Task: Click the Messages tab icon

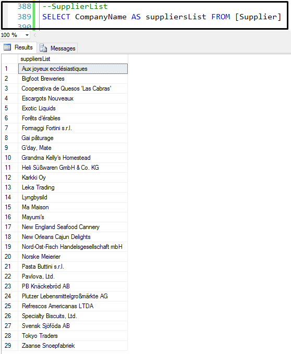Action: (x=43, y=48)
